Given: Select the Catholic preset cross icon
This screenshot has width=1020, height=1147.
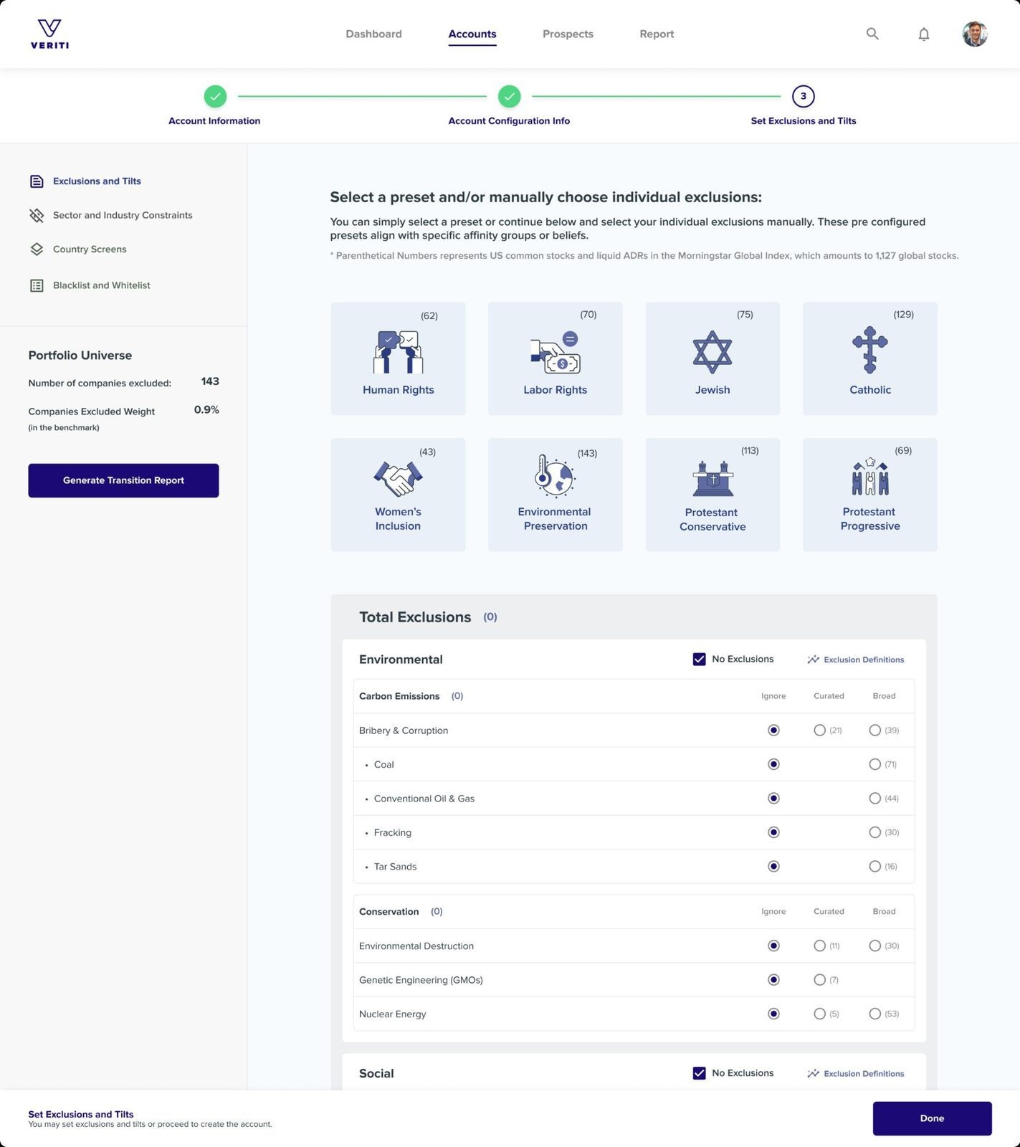Looking at the screenshot, I should pyautogui.click(x=869, y=350).
